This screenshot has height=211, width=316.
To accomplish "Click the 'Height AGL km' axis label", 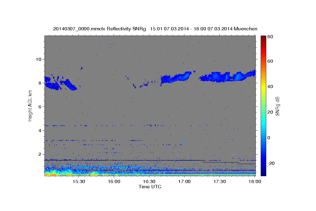I will (x=30, y=106).
